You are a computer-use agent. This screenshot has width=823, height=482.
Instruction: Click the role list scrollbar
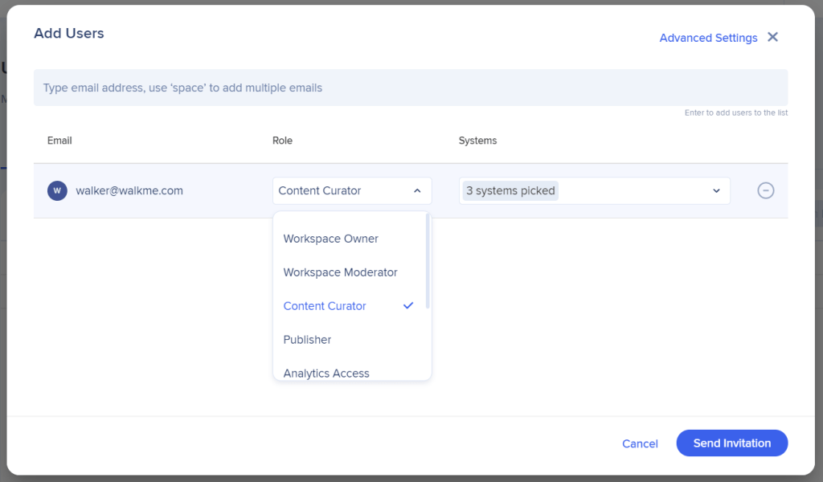coord(428,261)
